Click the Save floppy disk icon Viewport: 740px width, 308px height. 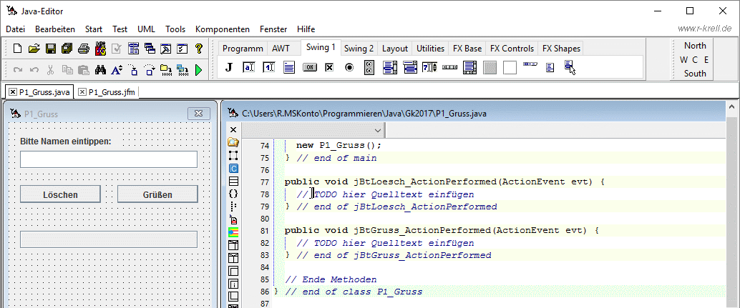[x=51, y=49]
